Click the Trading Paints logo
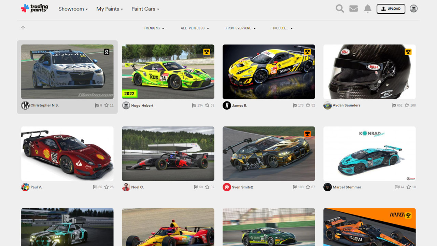This screenshot has height=246, width=437. point(34,8)
